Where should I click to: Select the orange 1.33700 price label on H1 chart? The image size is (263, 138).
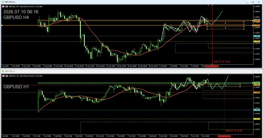click(257, 93)
